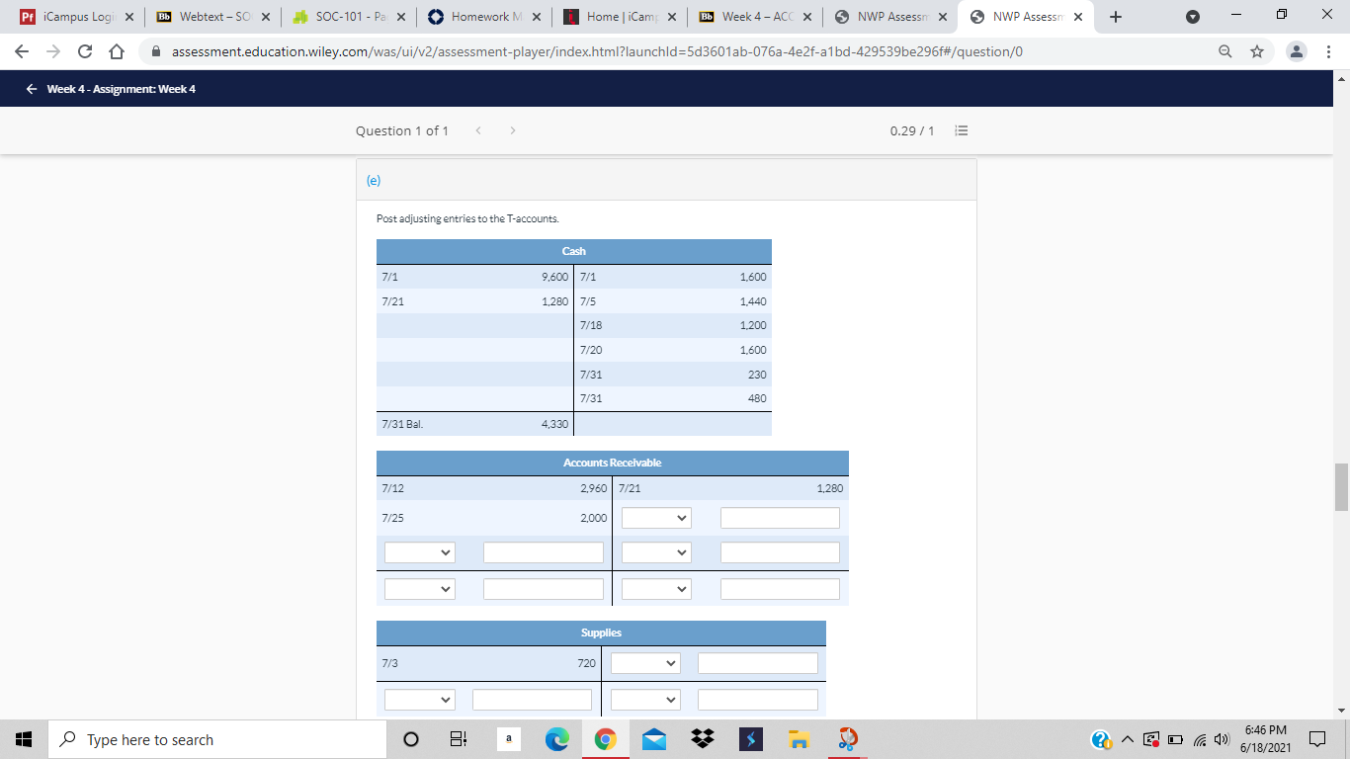Image resolution: width=1350 pixels, height=759 pixels.
Task: Switch to SOC-101 tab
Action: (x=348, y=17)
